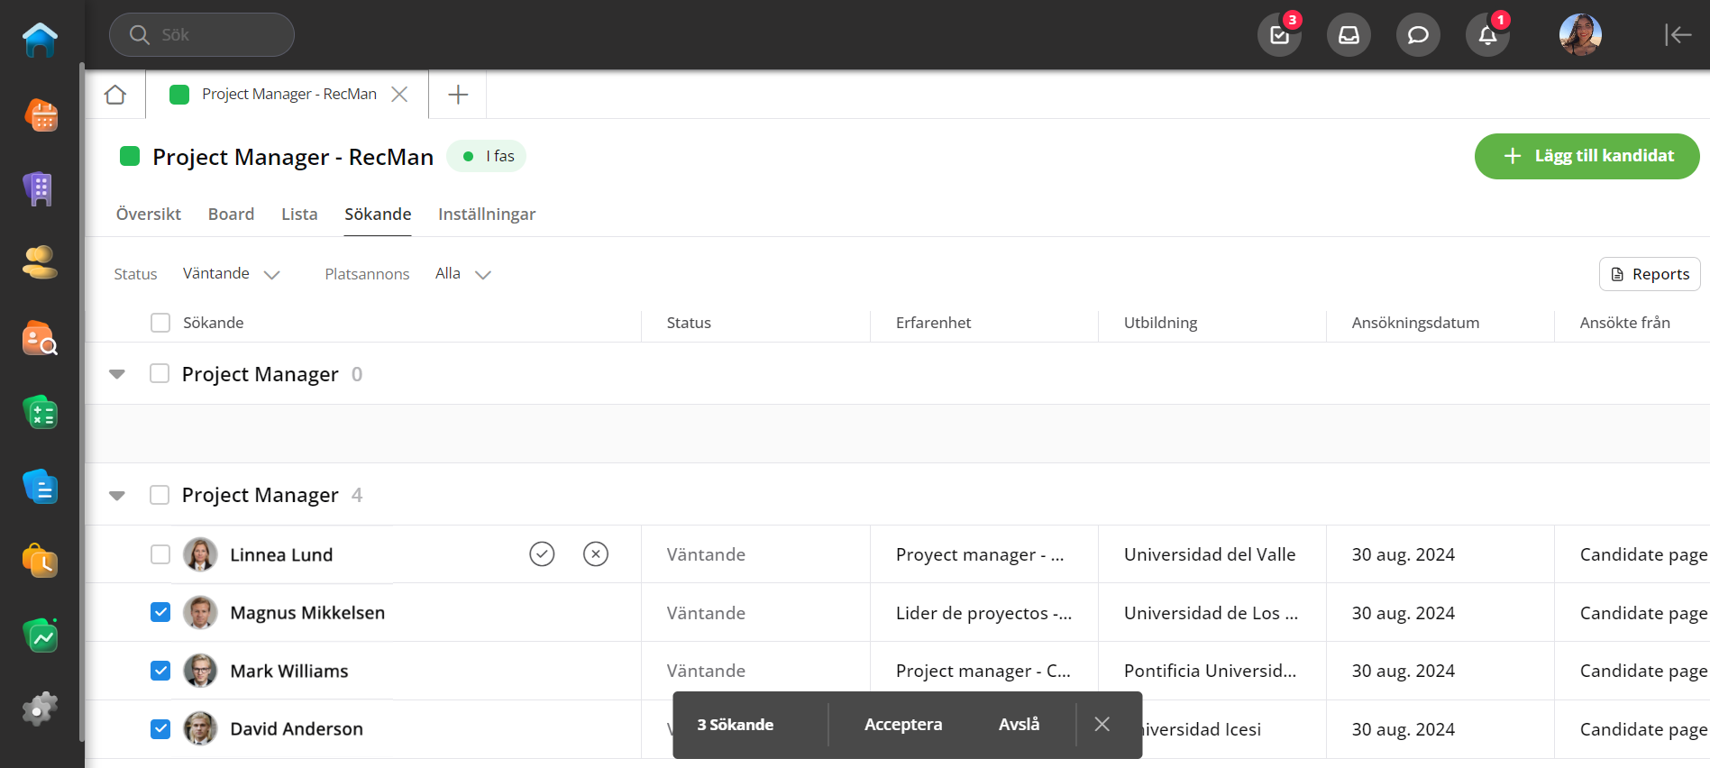This screenshot has width=1710, height=768.
Task: Click the Erfarenhet column header
Action: coord(933,323)
